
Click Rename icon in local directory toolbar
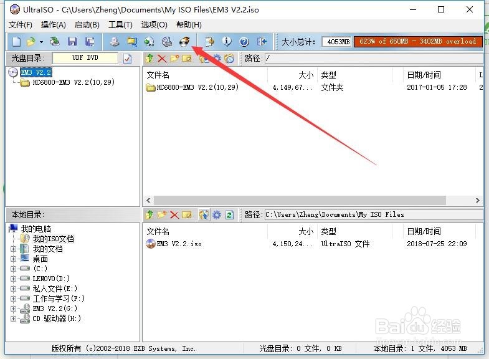click(x=186, y=214)
